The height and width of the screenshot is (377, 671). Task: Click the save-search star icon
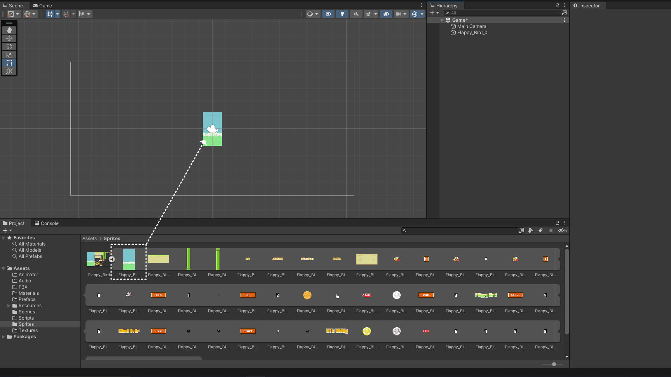pos(551,230)
